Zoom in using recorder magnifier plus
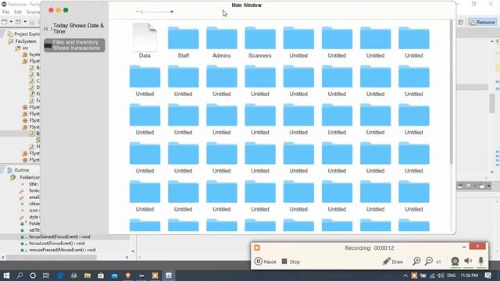Image resolution: width=500 pixels, height=281 pixels. click(416, 261)
